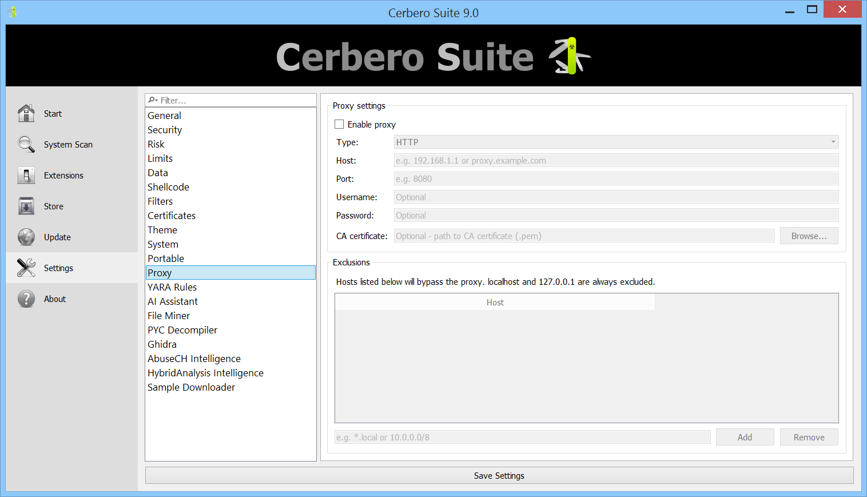The image size is (867, 497).
Task: Choose Data in settings list
Action: [x=230, y=173]
